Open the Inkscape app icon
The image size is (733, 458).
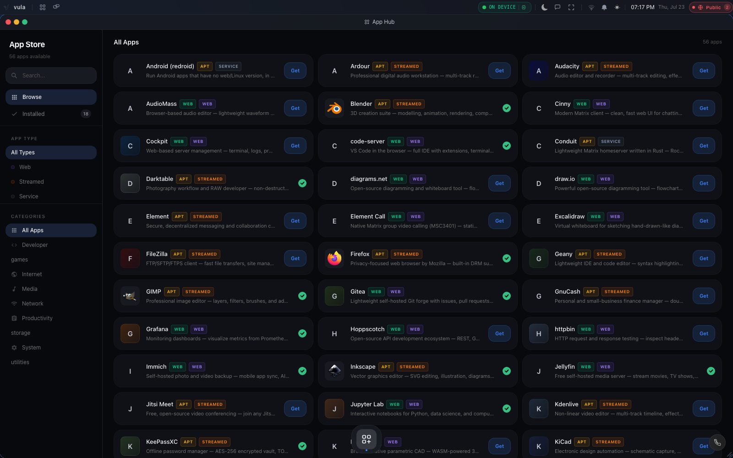coord(334,371)
